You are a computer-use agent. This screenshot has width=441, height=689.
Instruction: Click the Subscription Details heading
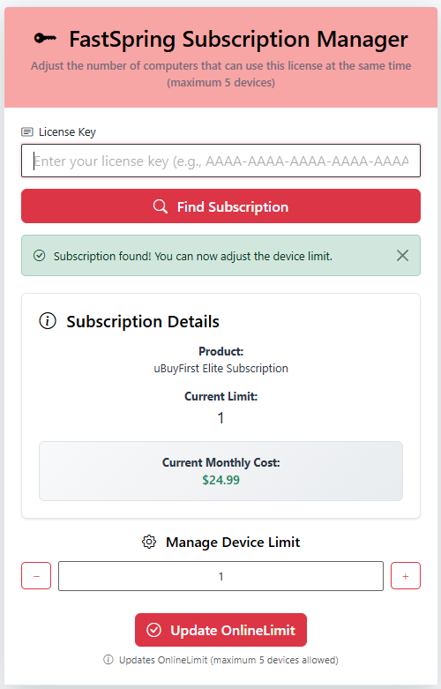click(x=143, y=322)
